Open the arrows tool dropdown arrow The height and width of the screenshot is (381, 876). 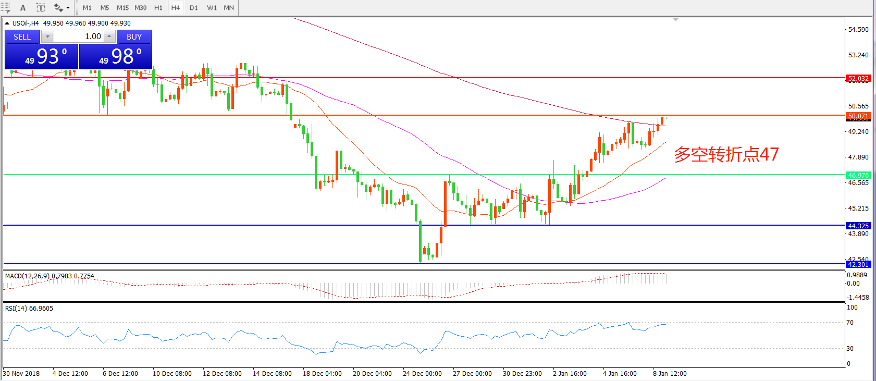[68, 8]
